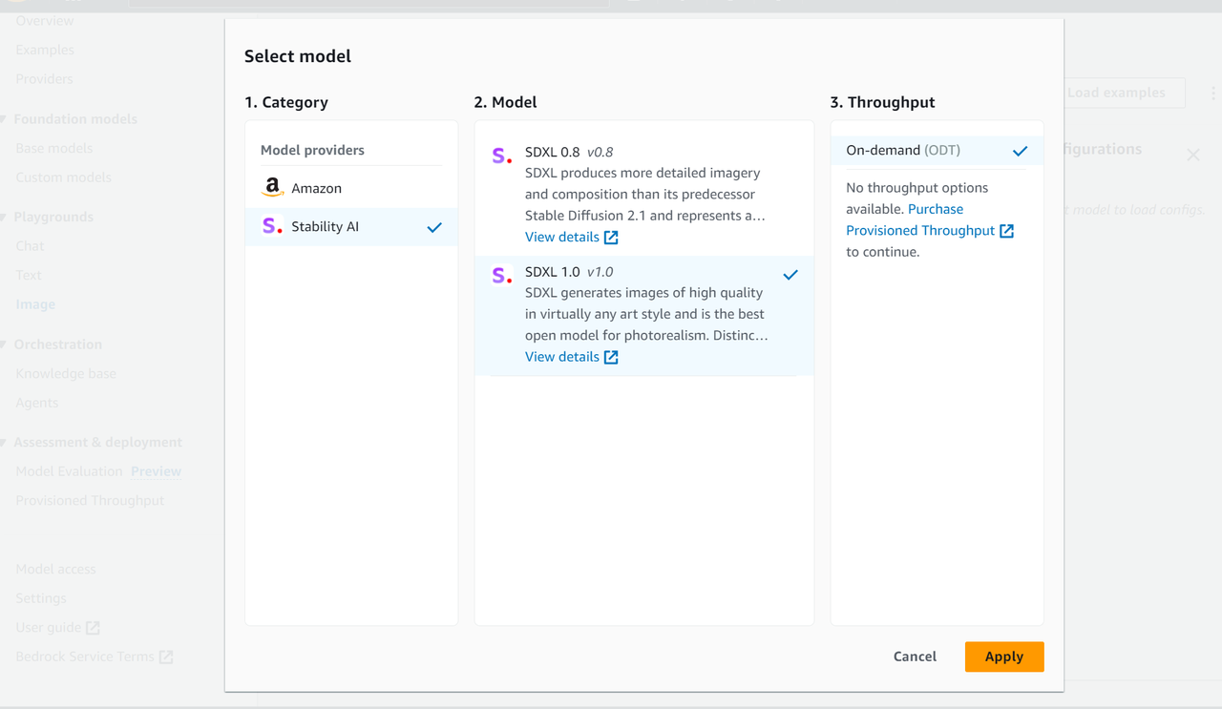This screenshot has height=709, width=1222.
Task: Click the checkmark on Stability AI row
Action: 434,227
